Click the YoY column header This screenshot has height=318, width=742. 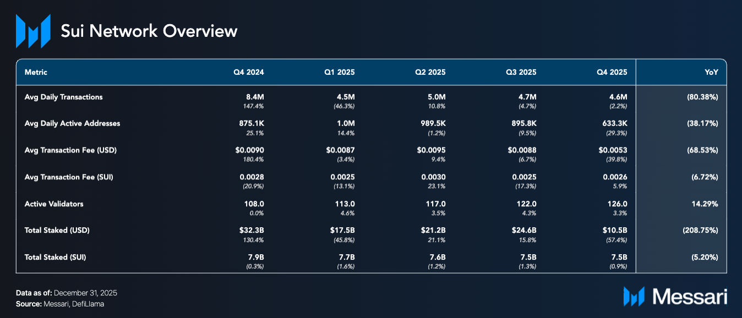click(x=711, y=72)
